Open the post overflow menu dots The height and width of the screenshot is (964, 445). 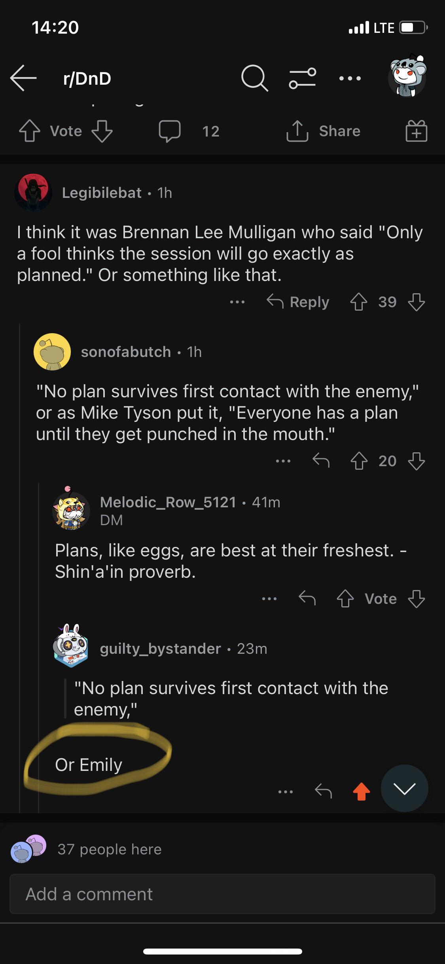(x=350, y=78)
